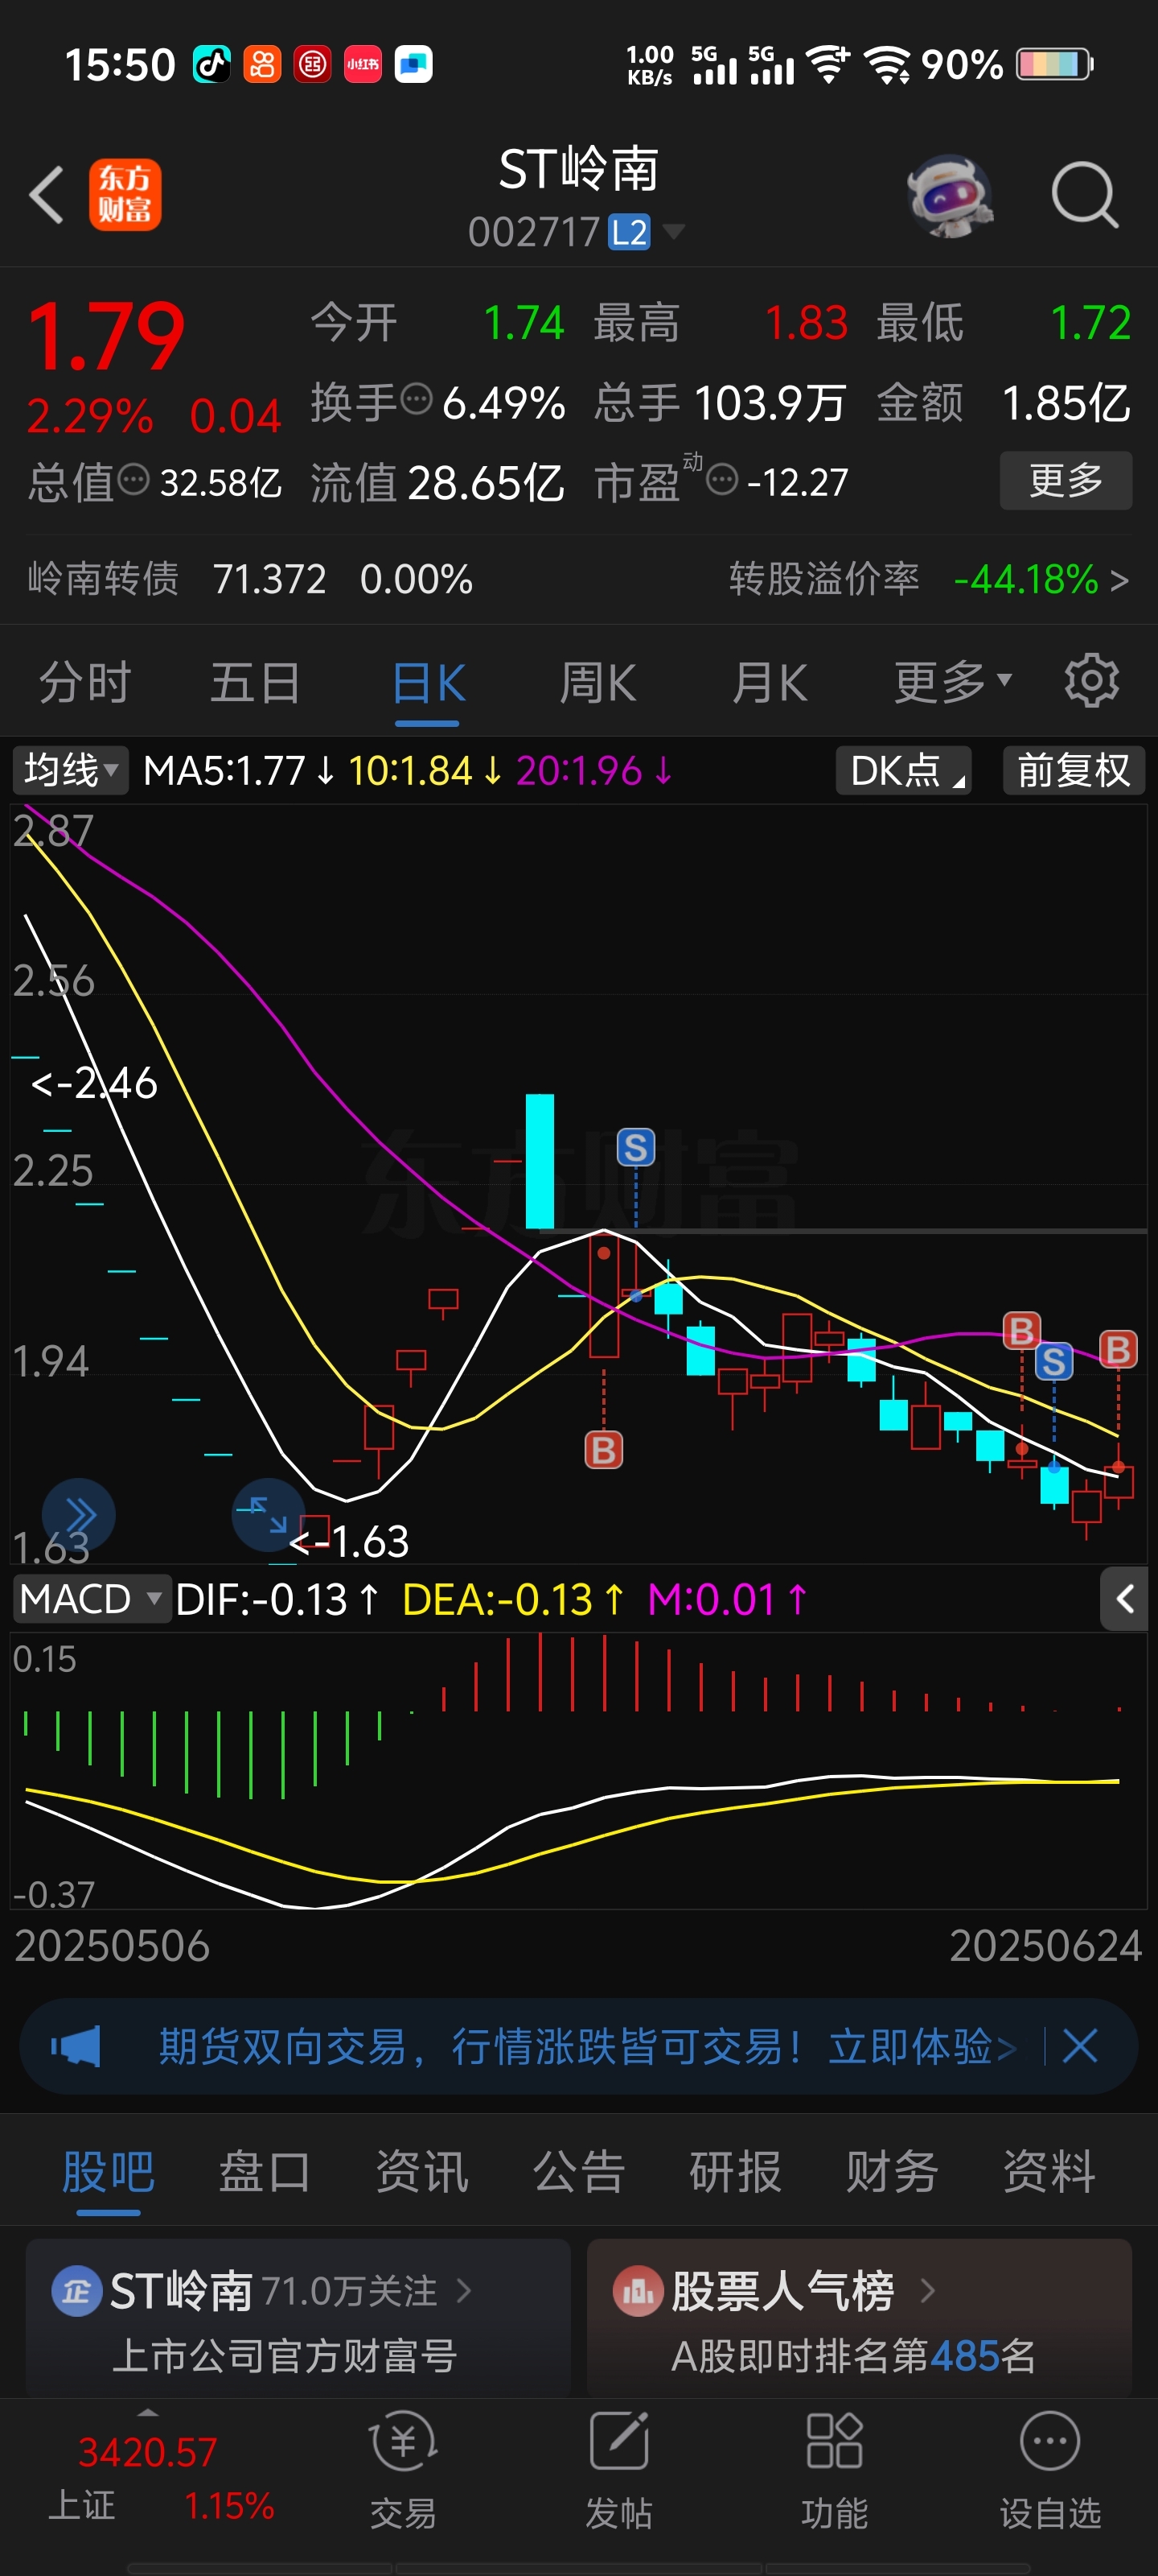Switch to 周K chart tab

click(x=597, y=684)
